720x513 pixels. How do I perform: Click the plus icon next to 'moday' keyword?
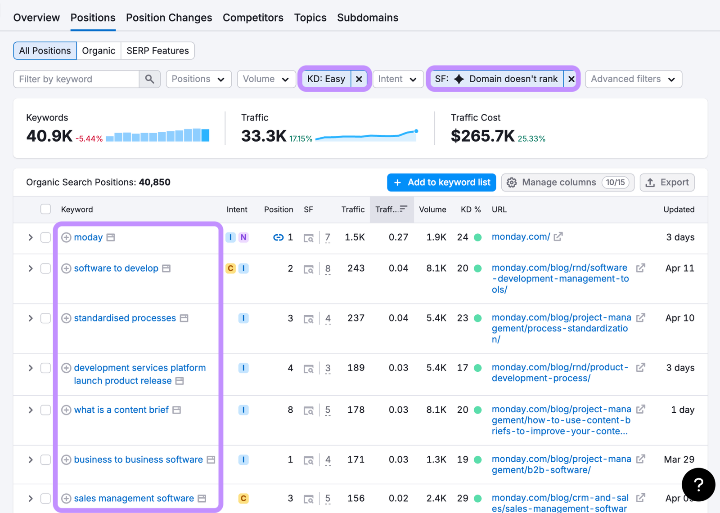[66, 237]
